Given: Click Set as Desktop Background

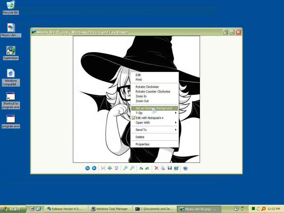Looking at the screenshot, I should pos(154,108).
